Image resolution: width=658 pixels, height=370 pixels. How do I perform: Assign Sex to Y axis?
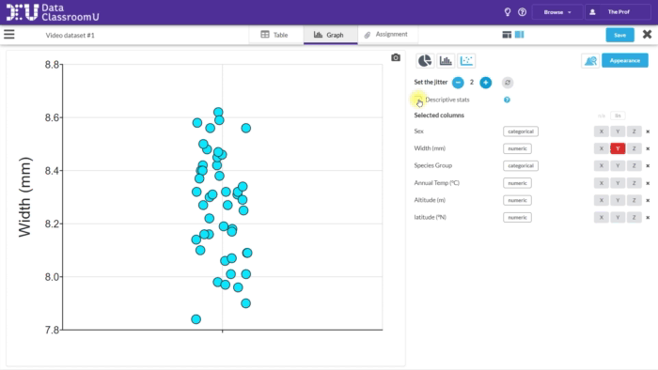coord(618,131)
